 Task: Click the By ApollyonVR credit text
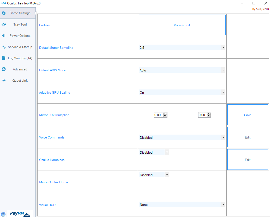261,9
